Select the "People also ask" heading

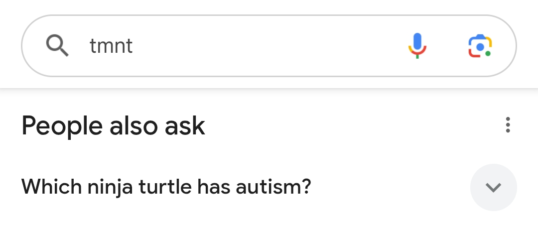113,125
